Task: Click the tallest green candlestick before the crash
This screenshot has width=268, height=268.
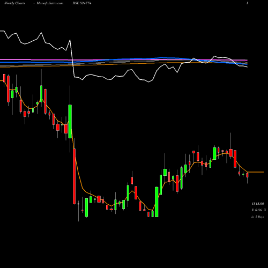Action: (70, 122)
